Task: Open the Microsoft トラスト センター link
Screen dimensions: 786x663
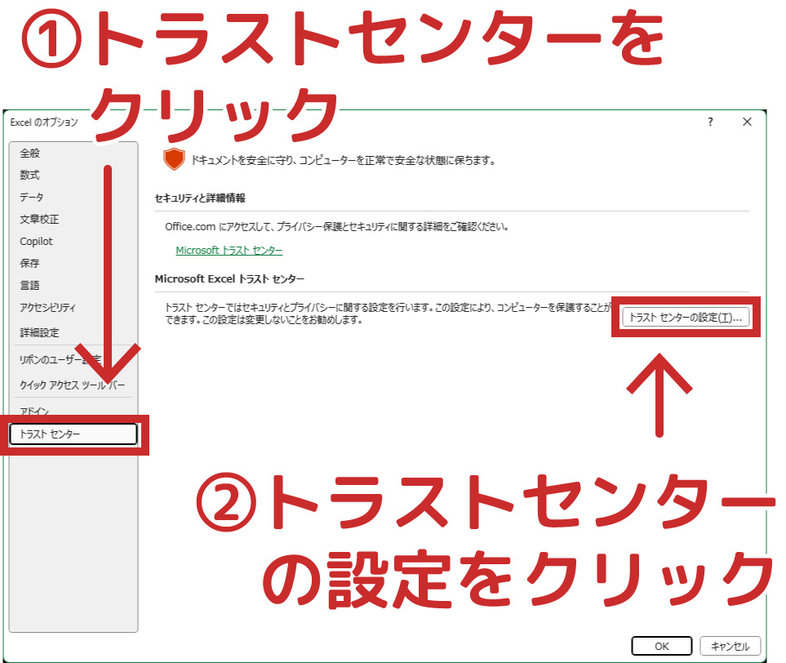Action: coord(229,250)
